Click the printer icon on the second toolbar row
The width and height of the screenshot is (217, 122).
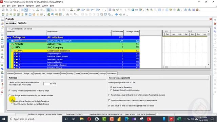[120, 14]
